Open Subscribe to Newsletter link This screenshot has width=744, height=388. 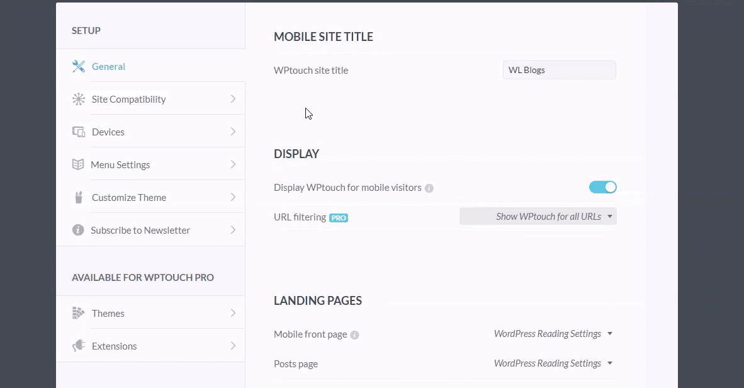point(150,230)
